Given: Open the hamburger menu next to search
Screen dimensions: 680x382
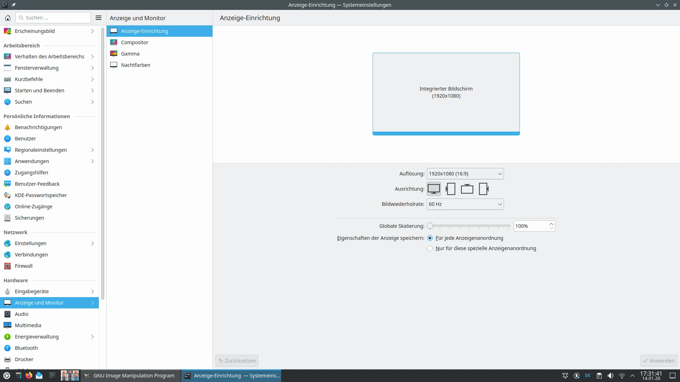Looking at the screenshot, I should click(x=98, y=18).
